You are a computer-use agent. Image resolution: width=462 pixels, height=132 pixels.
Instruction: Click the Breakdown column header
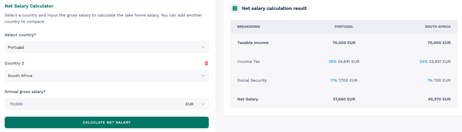pyautogui.click(x=249, y=27)
